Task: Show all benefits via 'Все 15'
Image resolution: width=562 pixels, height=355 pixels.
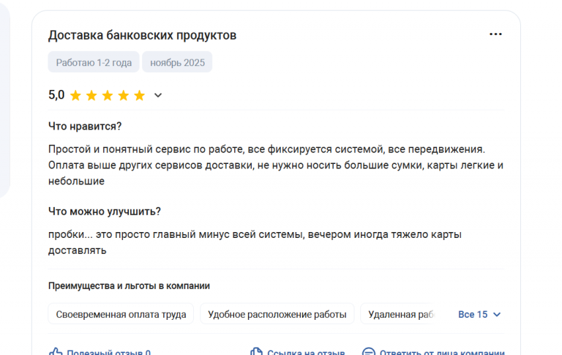Action: click(x=472, y=315)
